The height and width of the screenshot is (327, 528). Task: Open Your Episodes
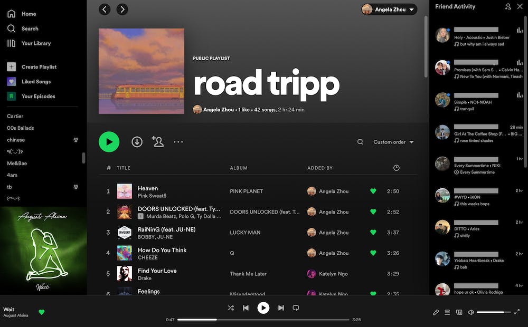coord(39,97)
